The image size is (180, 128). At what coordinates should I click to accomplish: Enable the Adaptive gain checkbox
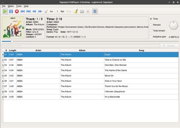(x=151, y=37)
